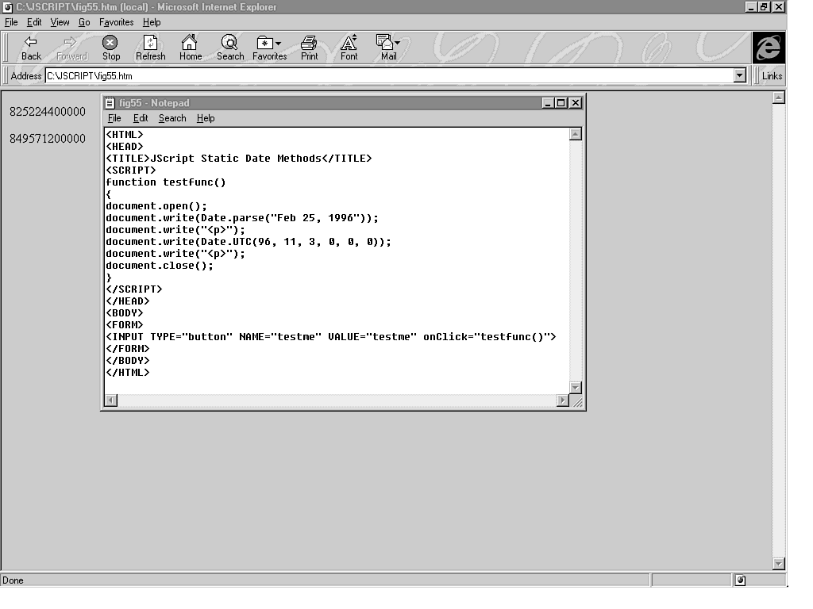Open Notepad's Edit menu
The image size is (813, 609).
click(141, 118)
